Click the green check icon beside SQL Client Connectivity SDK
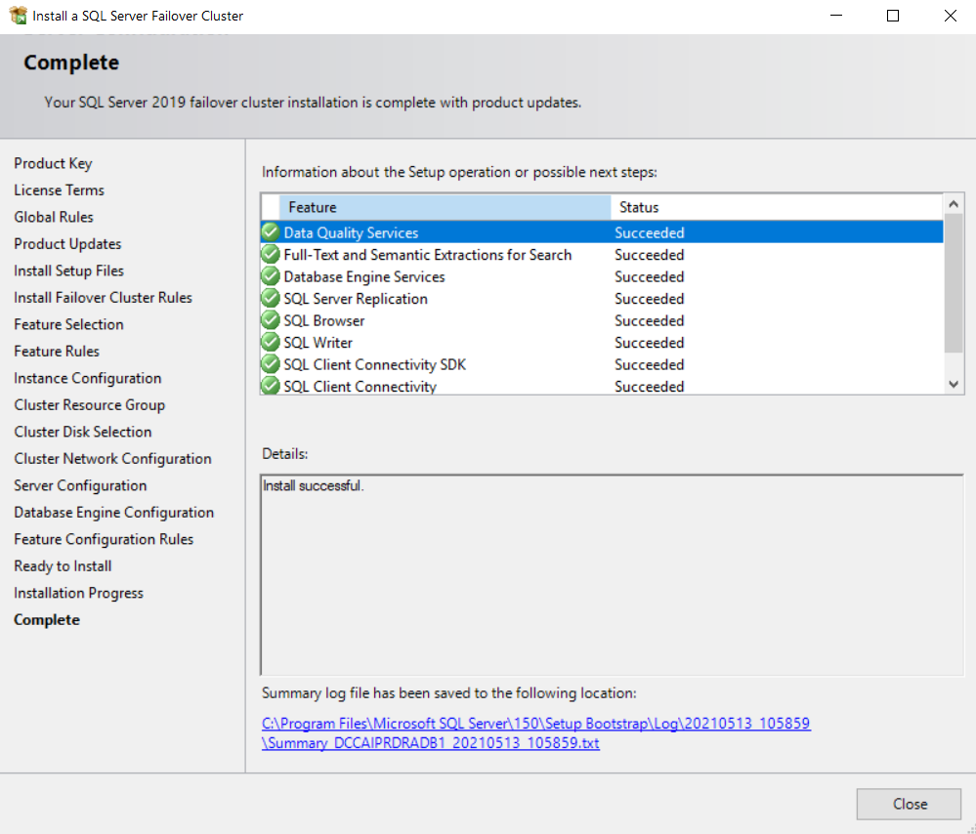 click(271, 364)
